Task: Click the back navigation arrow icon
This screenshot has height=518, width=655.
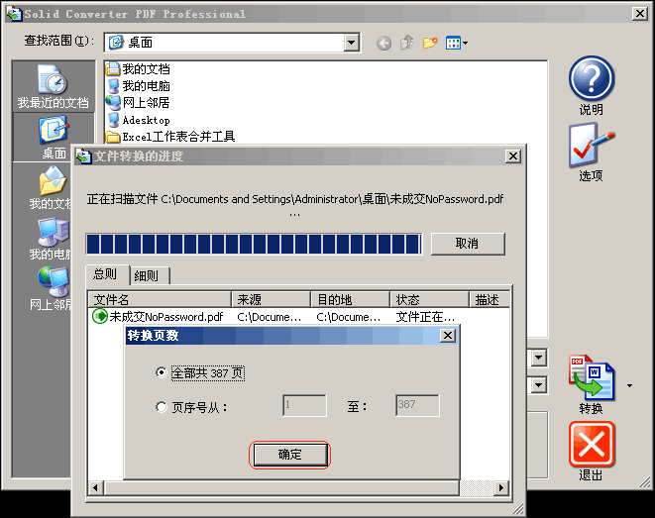Action: (x=383, y=43)
